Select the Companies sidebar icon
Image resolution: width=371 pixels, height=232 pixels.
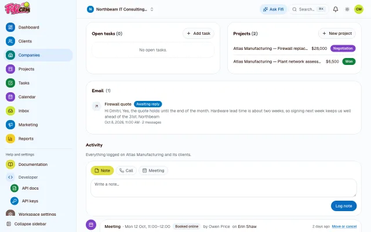(x=10, y=55)
